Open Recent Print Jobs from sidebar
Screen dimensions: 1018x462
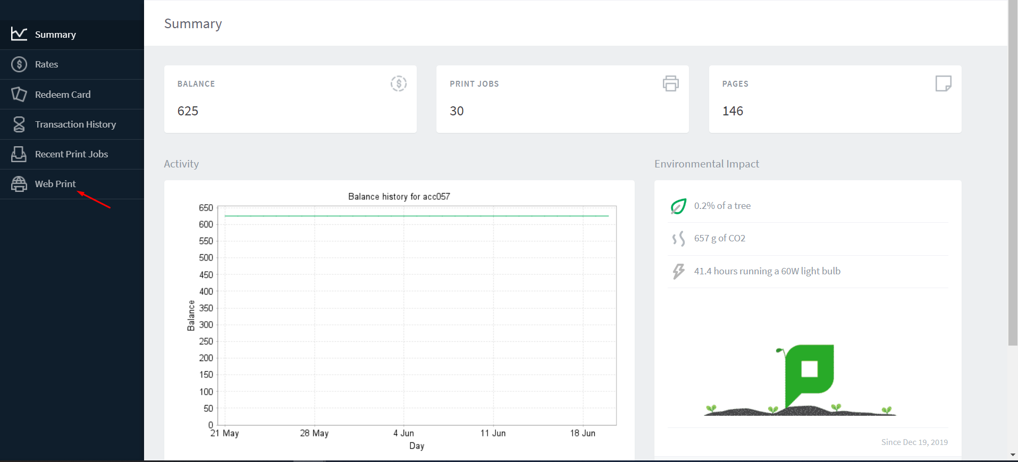click(71, 154)
